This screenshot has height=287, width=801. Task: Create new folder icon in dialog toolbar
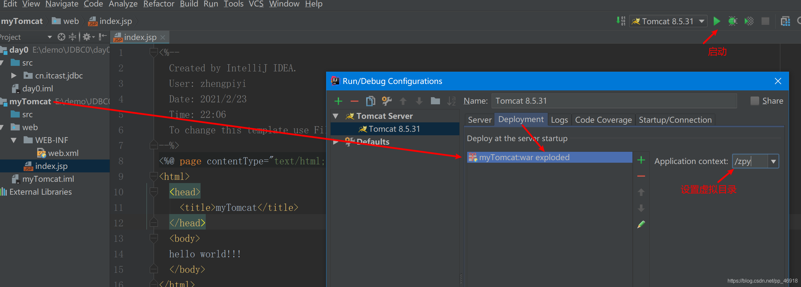tap(435, 101)
